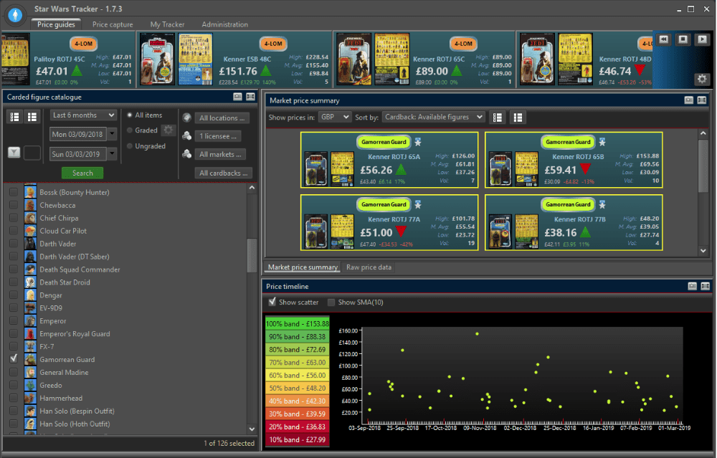Switch to the My Tracker tab
Image resolution: width=717 pixels, height=458 pixels.
167,24
